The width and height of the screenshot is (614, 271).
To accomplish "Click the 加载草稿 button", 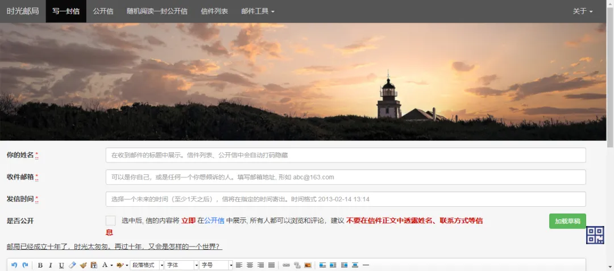I will pos(567,221).
